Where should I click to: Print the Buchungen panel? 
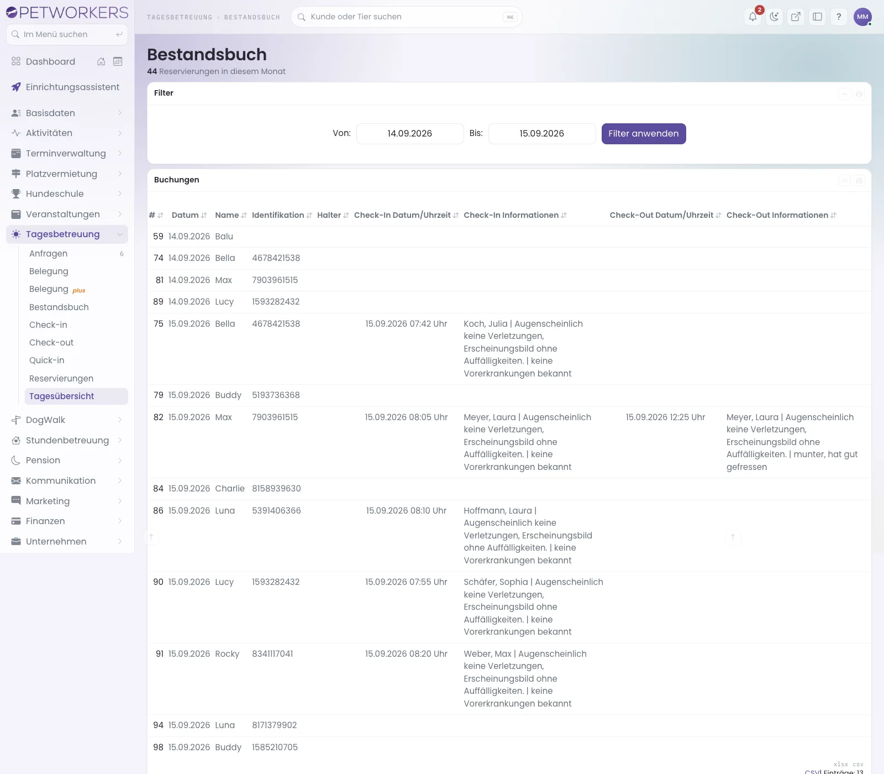point(859,181)
